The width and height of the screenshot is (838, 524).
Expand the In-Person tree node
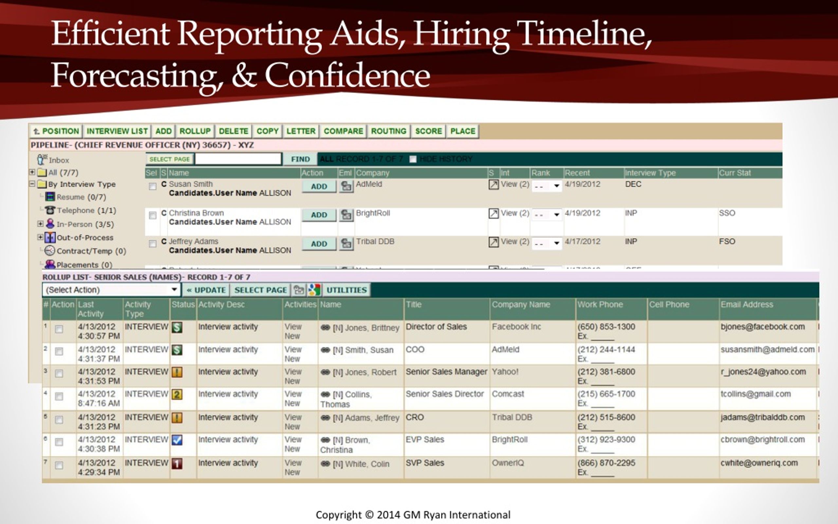tap(40, 224)
